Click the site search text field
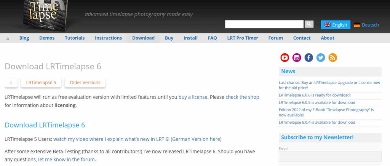390x166 pixels. [x=264, y=24]
